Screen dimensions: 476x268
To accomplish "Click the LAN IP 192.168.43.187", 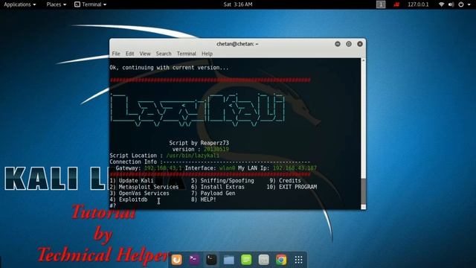I will point(295,168).
